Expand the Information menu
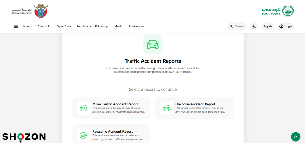Screen dimensions: 305x143 coord(136,27)
